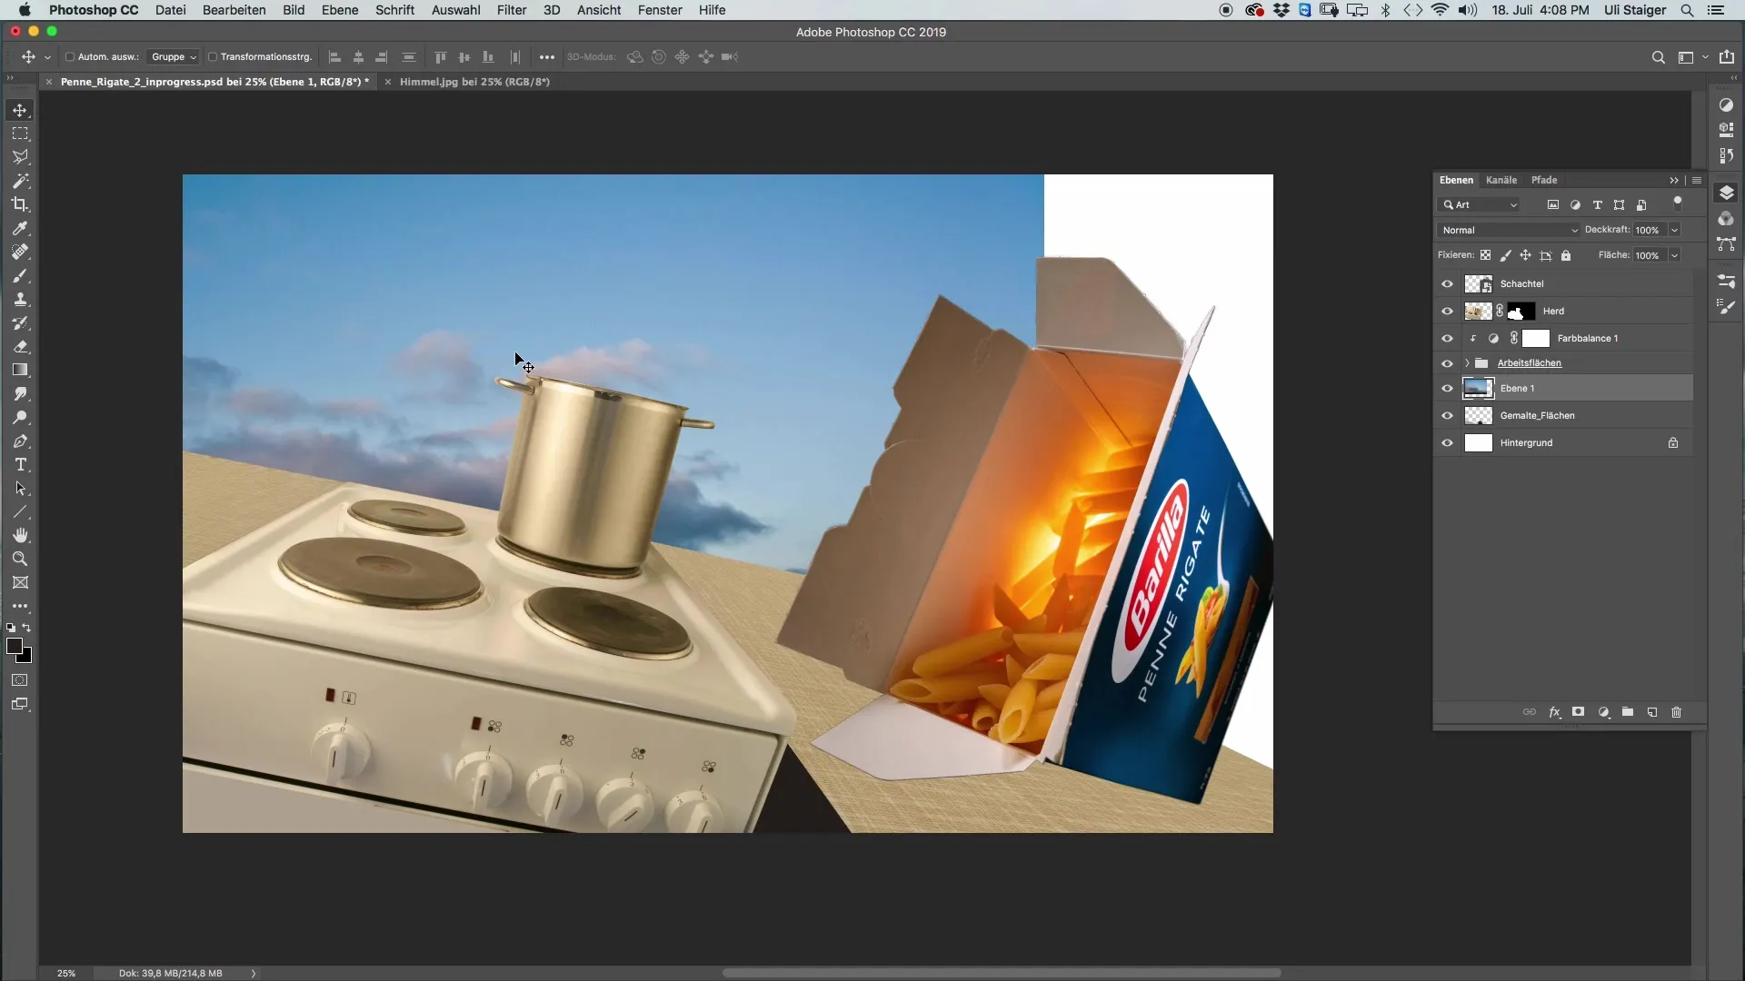1745x981 pixels.
Task: Hide the Farbbalance 1 adjustment layer
Action: [1447, 338]
